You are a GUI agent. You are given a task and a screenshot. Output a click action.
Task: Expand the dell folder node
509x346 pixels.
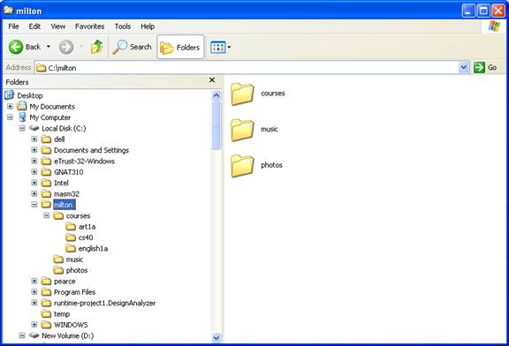tap(34, 139)
